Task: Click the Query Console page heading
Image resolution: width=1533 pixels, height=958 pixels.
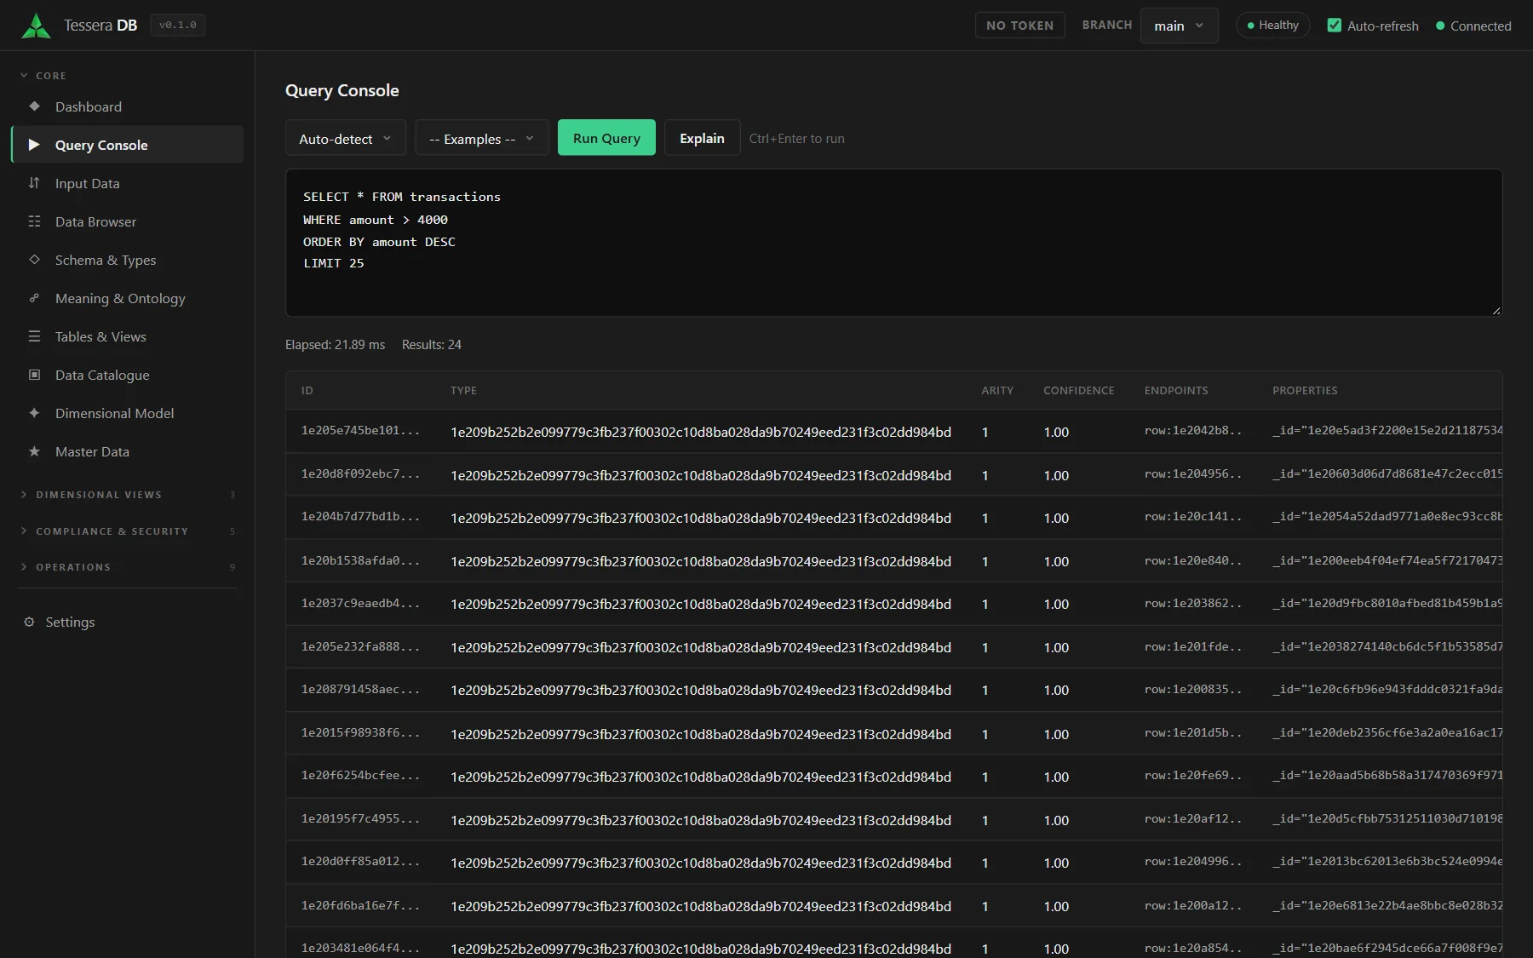Action: 342,90
